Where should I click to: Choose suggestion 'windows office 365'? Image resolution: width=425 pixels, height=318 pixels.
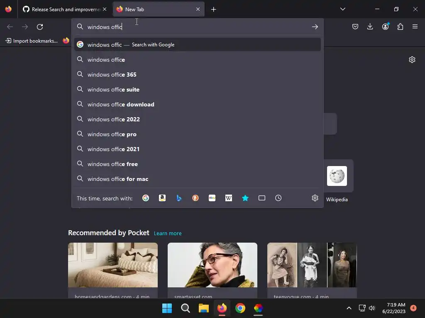pos(197,75)
